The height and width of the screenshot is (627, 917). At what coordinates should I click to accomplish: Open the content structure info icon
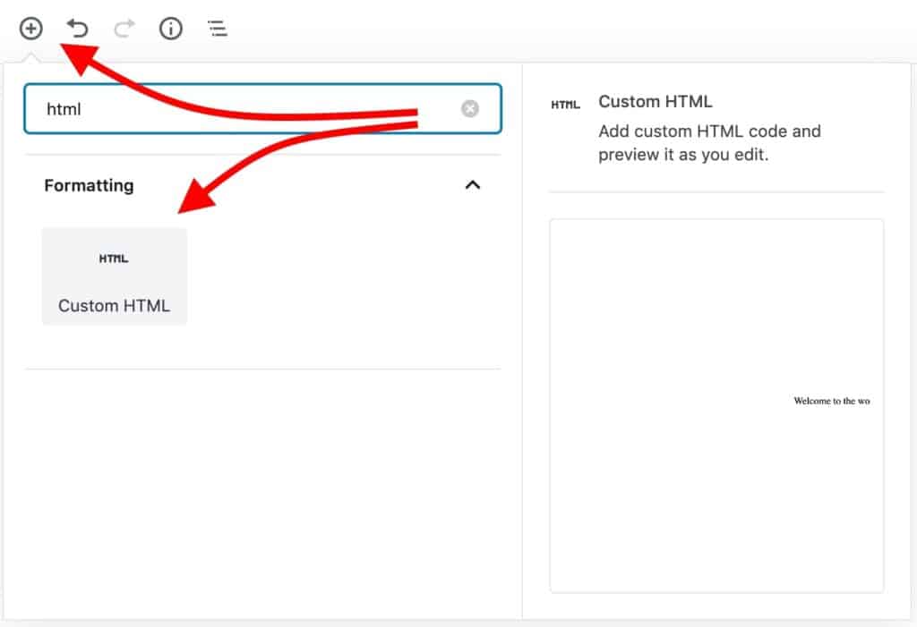pyautogui.click(x=171, y=28)
